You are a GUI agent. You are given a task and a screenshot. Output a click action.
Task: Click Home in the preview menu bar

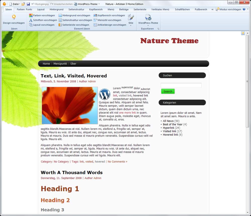(x=46, y=64)
